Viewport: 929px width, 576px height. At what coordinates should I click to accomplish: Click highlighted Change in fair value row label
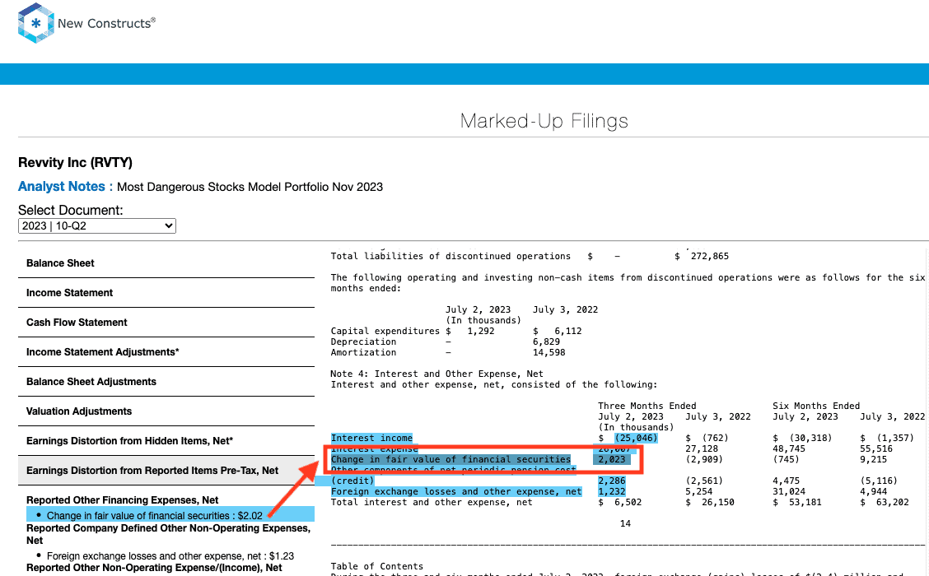pos(450,459)
